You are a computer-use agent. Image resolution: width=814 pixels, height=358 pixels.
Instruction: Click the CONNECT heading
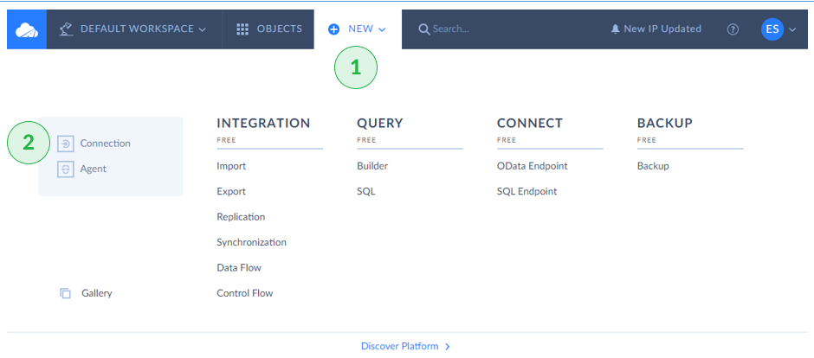(x=530, y=124)
